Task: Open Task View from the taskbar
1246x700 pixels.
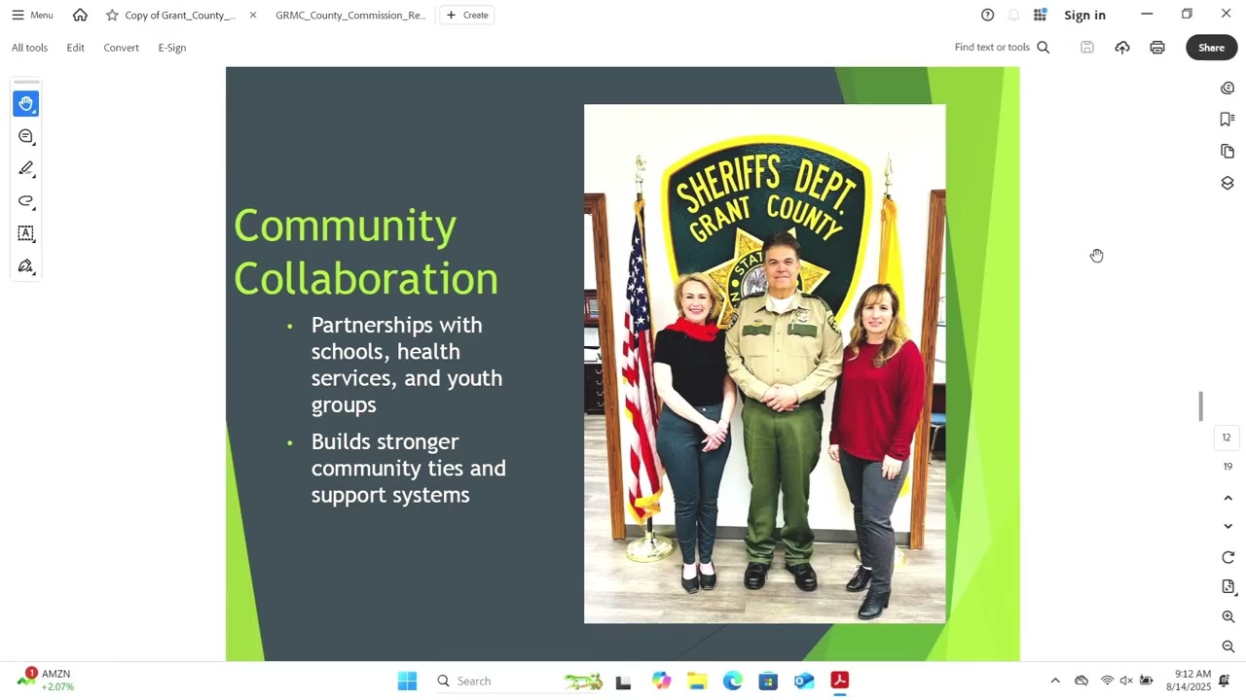Action: tap(623, 681)
